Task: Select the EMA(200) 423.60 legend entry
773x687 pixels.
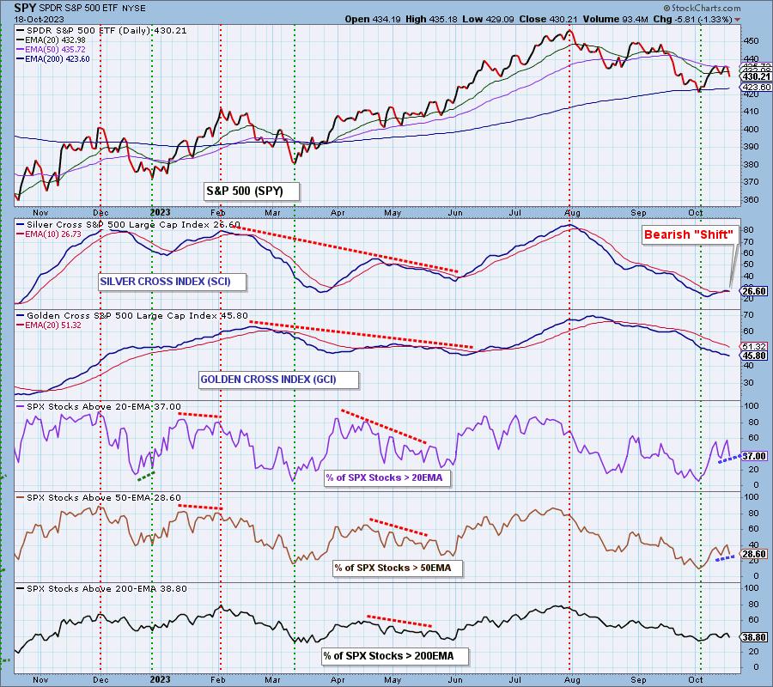Action: pos(53,58)
